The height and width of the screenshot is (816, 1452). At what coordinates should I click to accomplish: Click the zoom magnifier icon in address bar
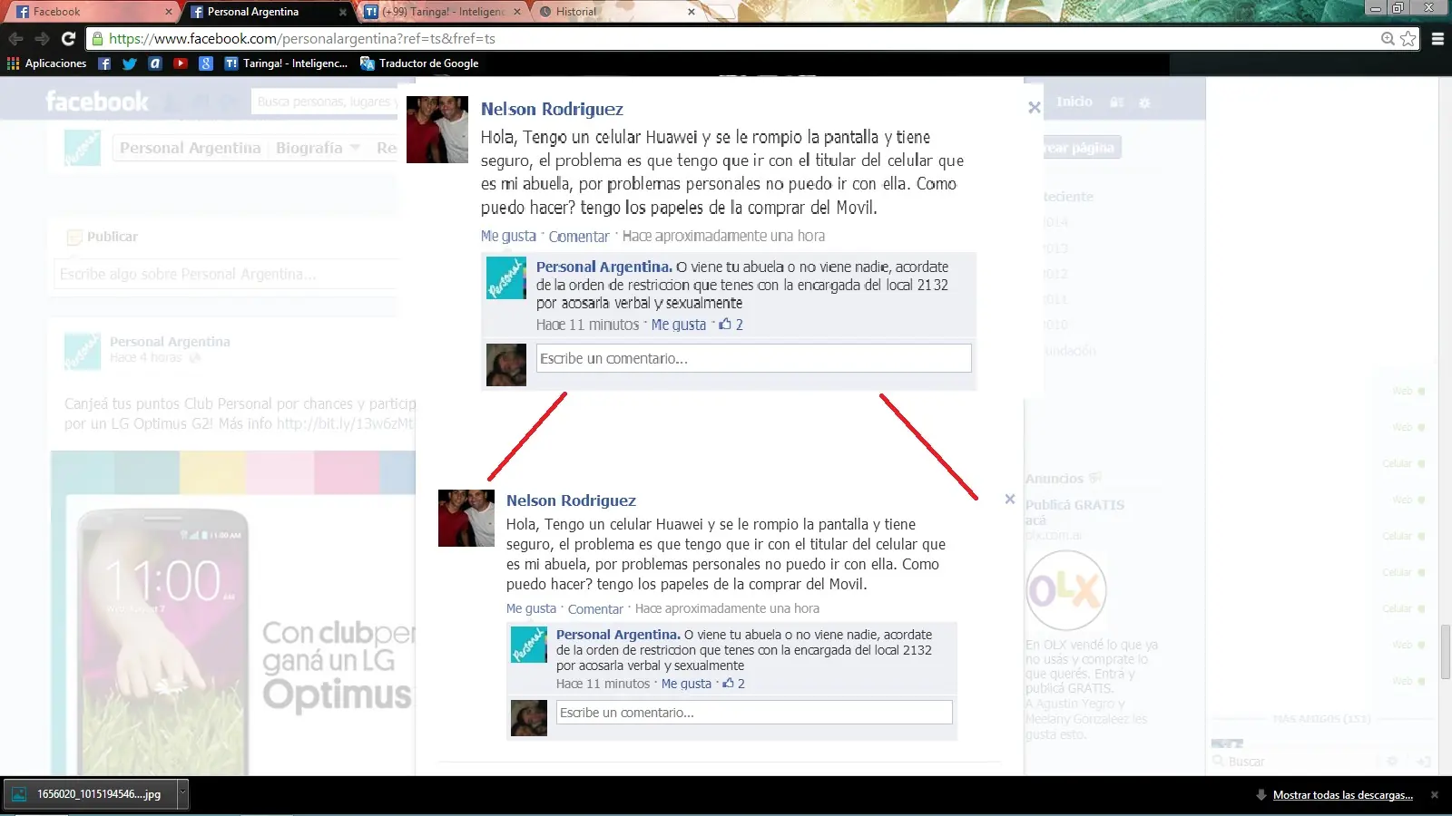pos(1388,39)
